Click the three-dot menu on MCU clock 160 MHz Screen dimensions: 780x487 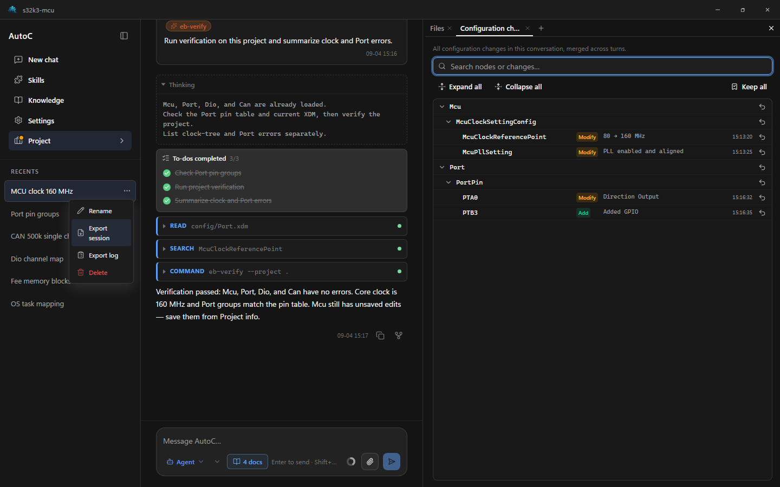[127, 191]
